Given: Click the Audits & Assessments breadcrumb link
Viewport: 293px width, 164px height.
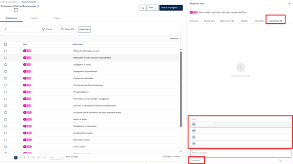Looking at the screenshot, I should [9, 2].
